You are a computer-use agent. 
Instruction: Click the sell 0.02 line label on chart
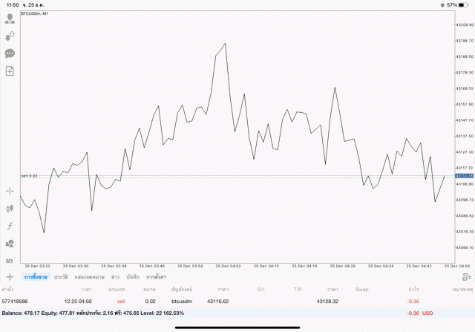click(30, 175)
